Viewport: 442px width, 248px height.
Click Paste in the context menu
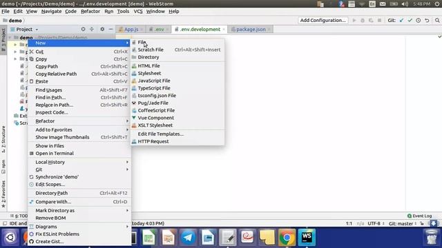click(x=79, y=81)
